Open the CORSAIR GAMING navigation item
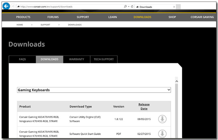This screenshot has height=140, width=218. (x=202, y=17)
